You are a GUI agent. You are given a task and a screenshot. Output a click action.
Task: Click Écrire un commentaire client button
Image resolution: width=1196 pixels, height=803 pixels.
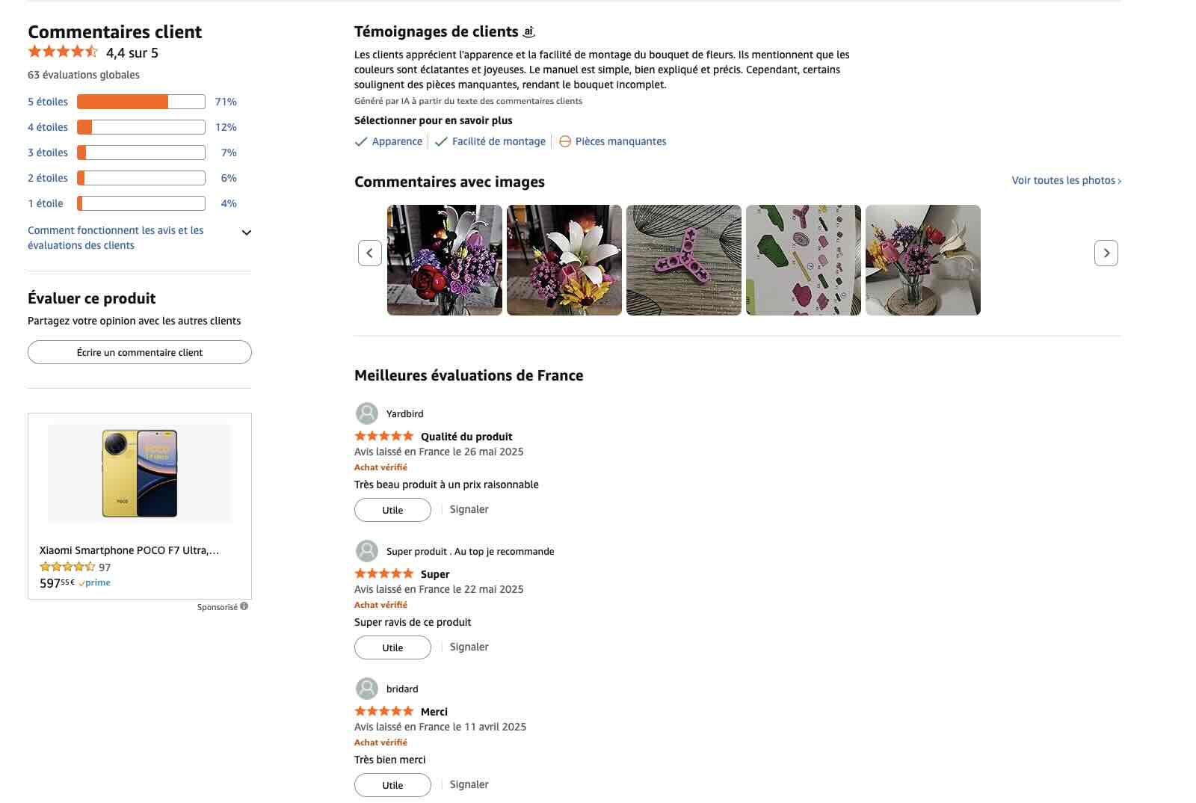140,352
